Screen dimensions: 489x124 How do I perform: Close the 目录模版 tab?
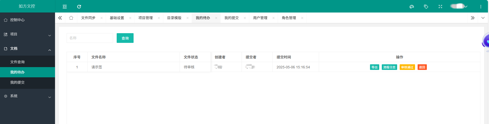[188, 18]
